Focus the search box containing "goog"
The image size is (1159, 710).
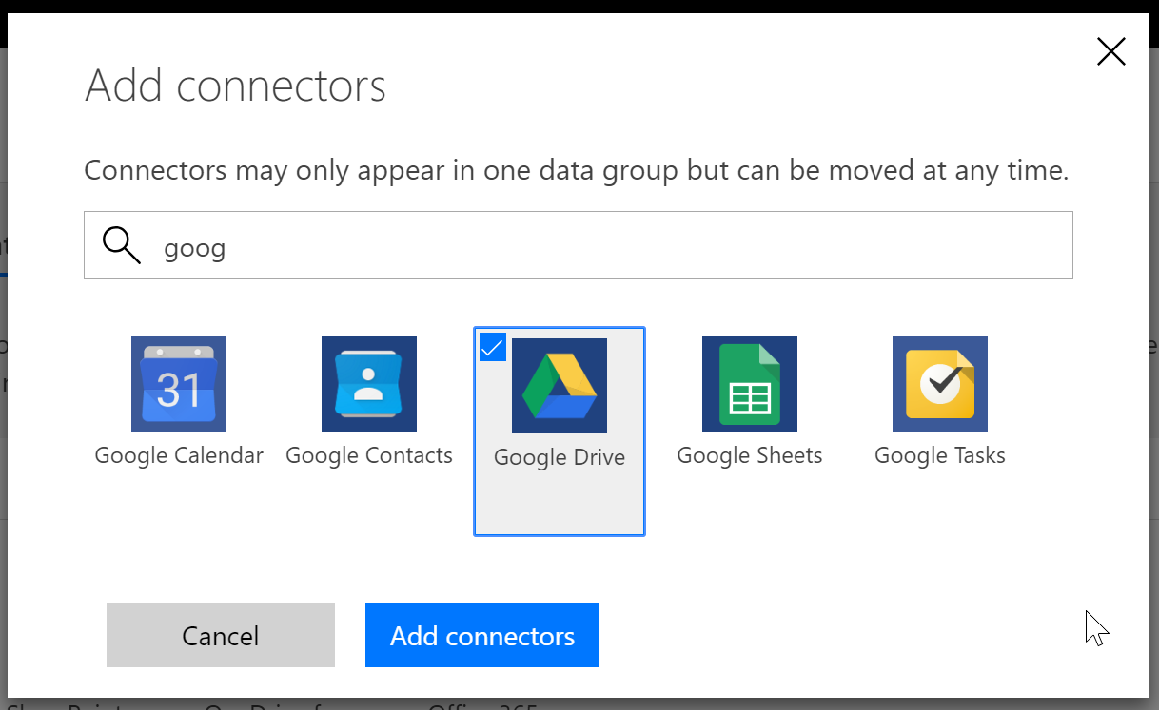(609, 245)
